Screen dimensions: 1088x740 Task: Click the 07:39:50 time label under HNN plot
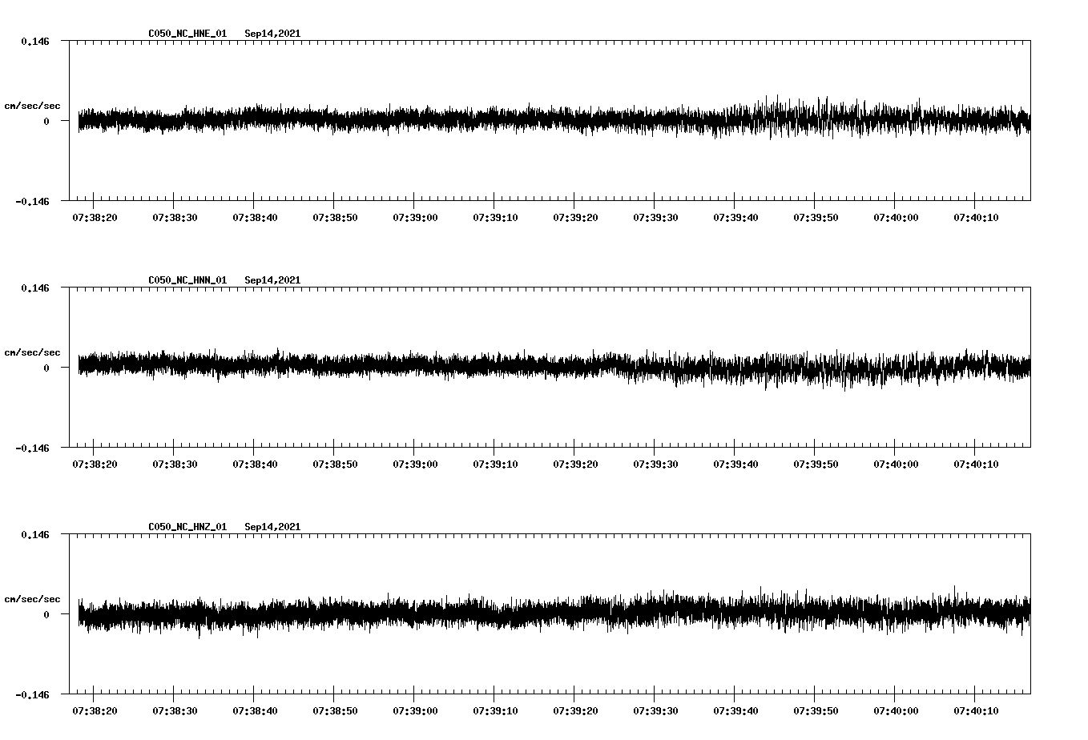816,465
